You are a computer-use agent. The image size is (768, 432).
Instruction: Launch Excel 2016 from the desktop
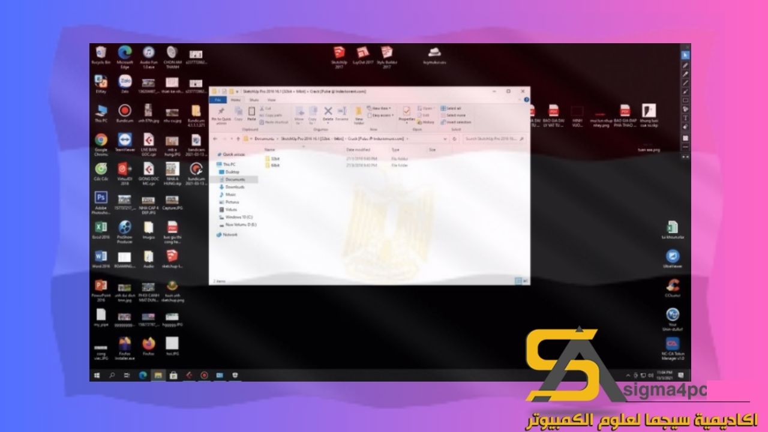tap(101, 230)
